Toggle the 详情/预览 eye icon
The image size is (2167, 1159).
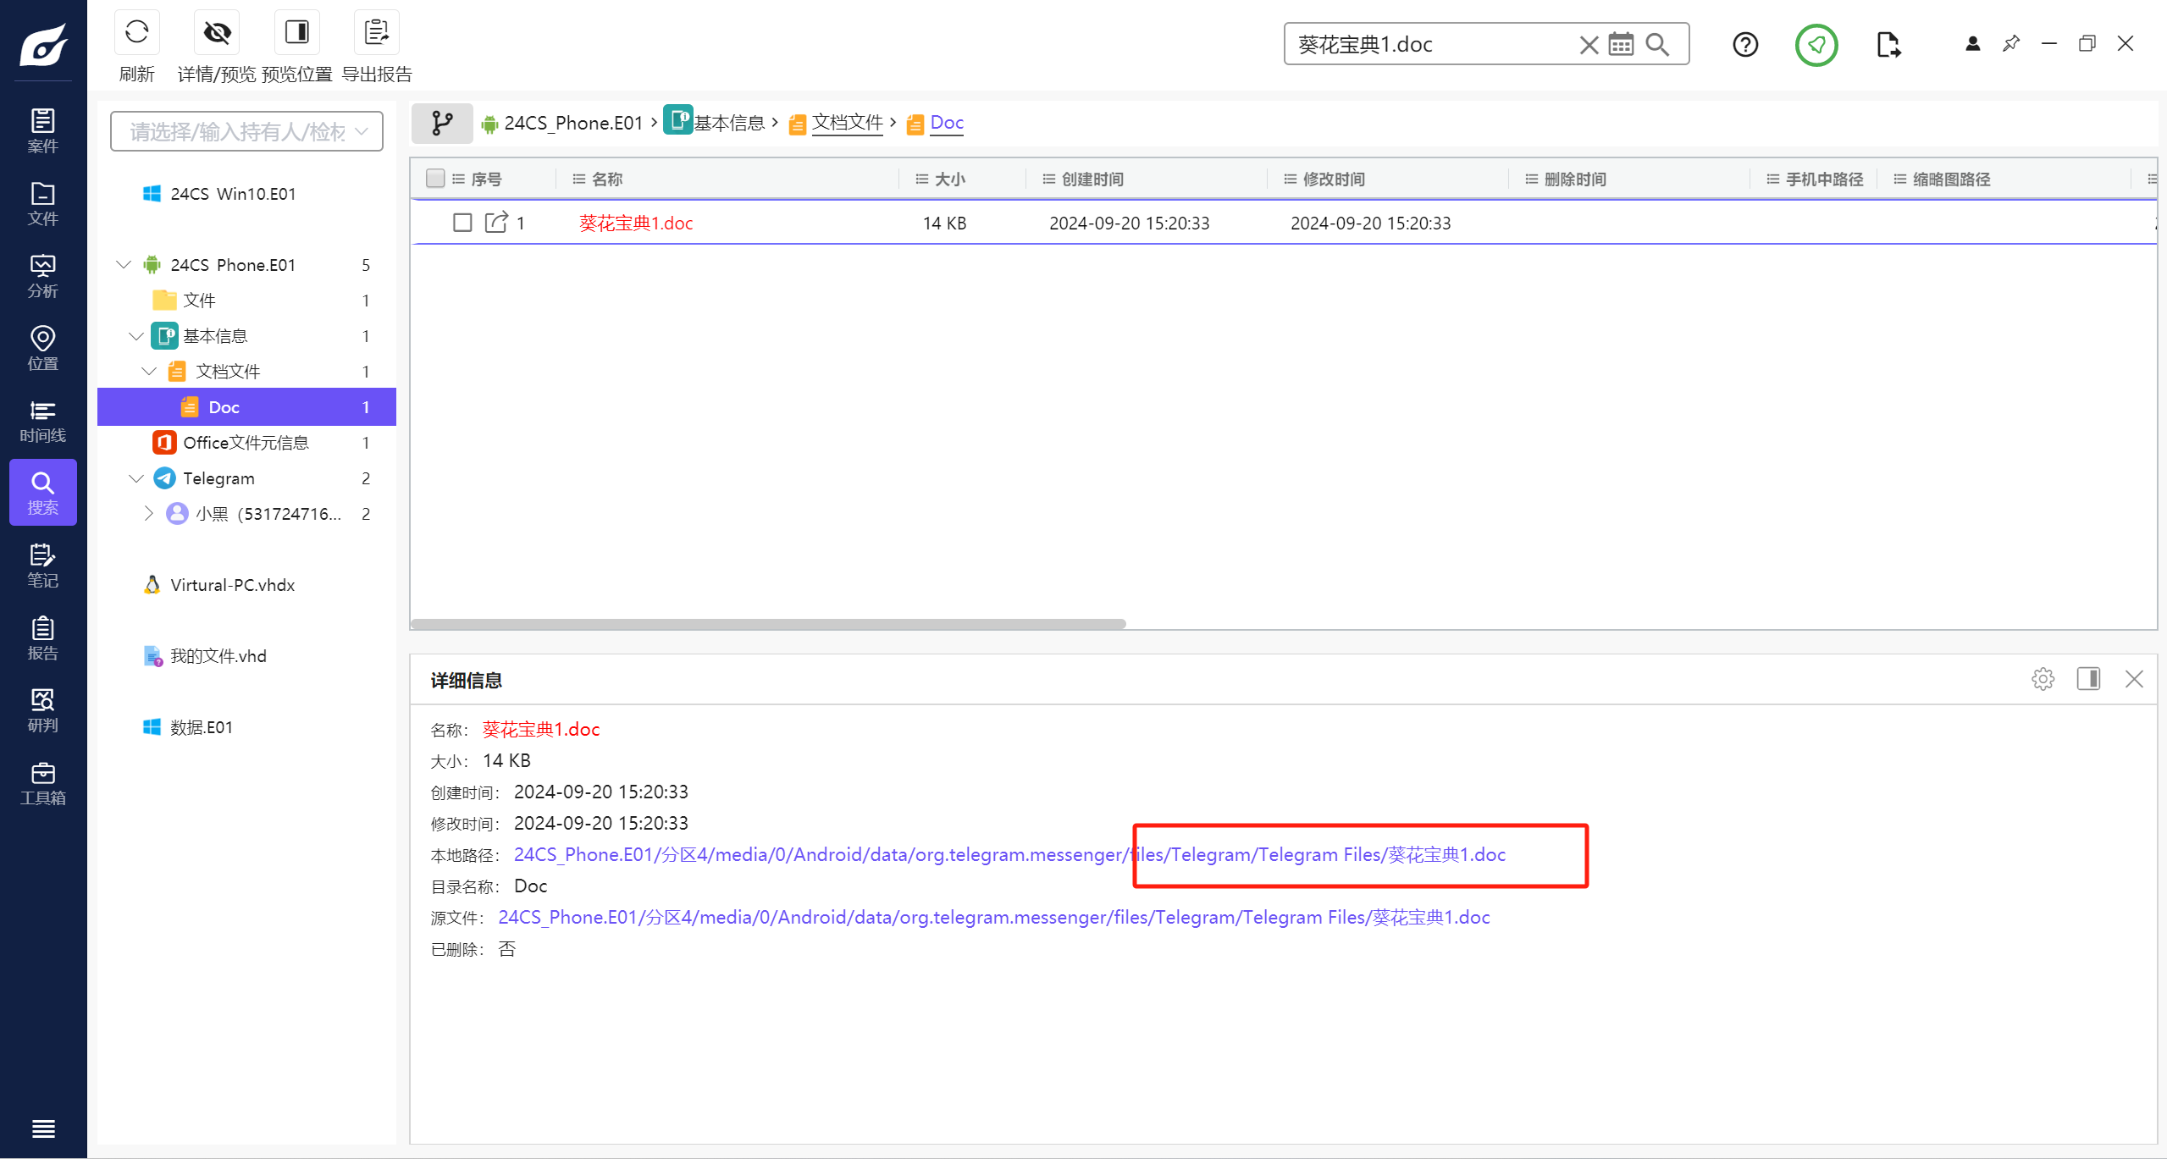[x=217, y=33]
